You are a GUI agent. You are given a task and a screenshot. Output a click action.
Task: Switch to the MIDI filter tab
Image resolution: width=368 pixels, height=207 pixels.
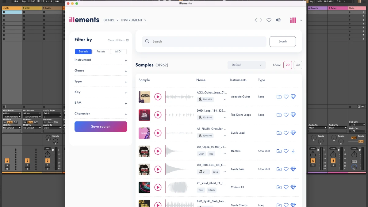click(x=118, y=52)
